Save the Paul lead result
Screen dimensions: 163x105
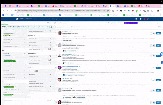pyautogui.click(x=158, y=33)
